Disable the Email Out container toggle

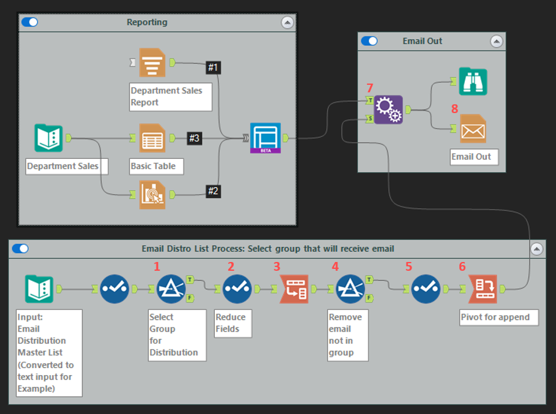click(x=369, y=41)
